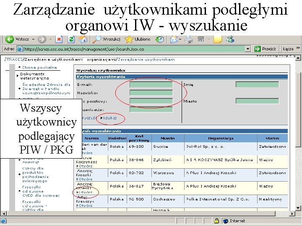Click the Miasto search field
Image resolution: width=302 pixels, height=226 pixels.
coord(257,101)
